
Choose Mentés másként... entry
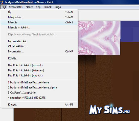coord(39,27)
